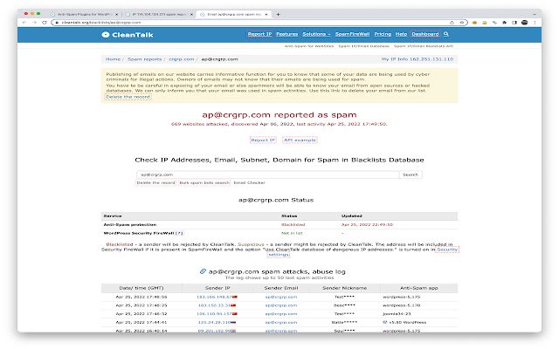
Task: Click the flag icon in the 17:48:56 row
Action: (235, 297)
